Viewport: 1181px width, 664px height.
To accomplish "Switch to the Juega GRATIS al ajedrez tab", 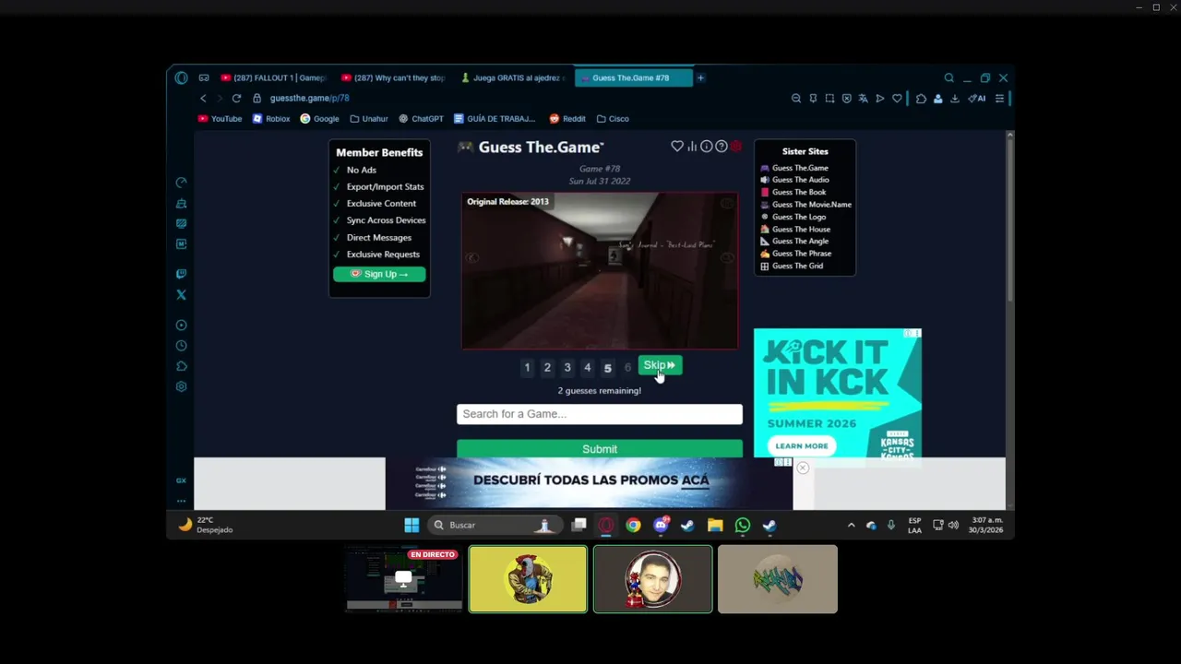I will click(x=512, y=78).
